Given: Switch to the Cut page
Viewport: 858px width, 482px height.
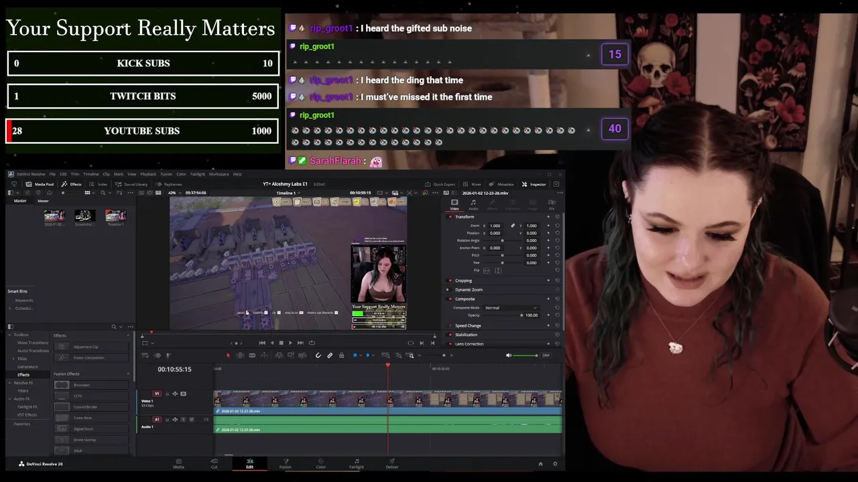Looking at the screenshot, I should click(x=214, y=463).
